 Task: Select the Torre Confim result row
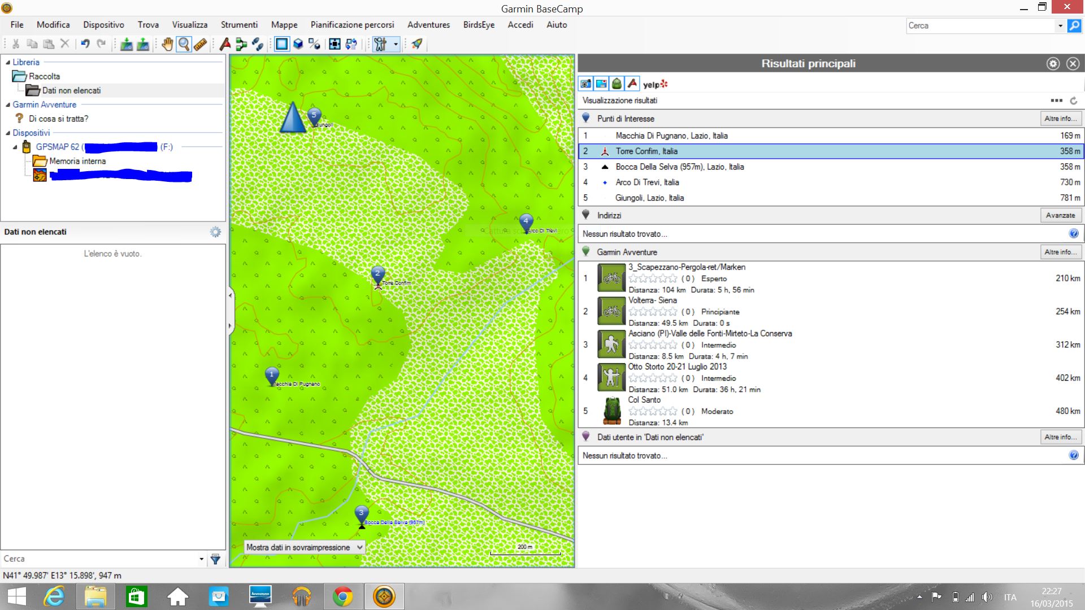pos(831,151)
